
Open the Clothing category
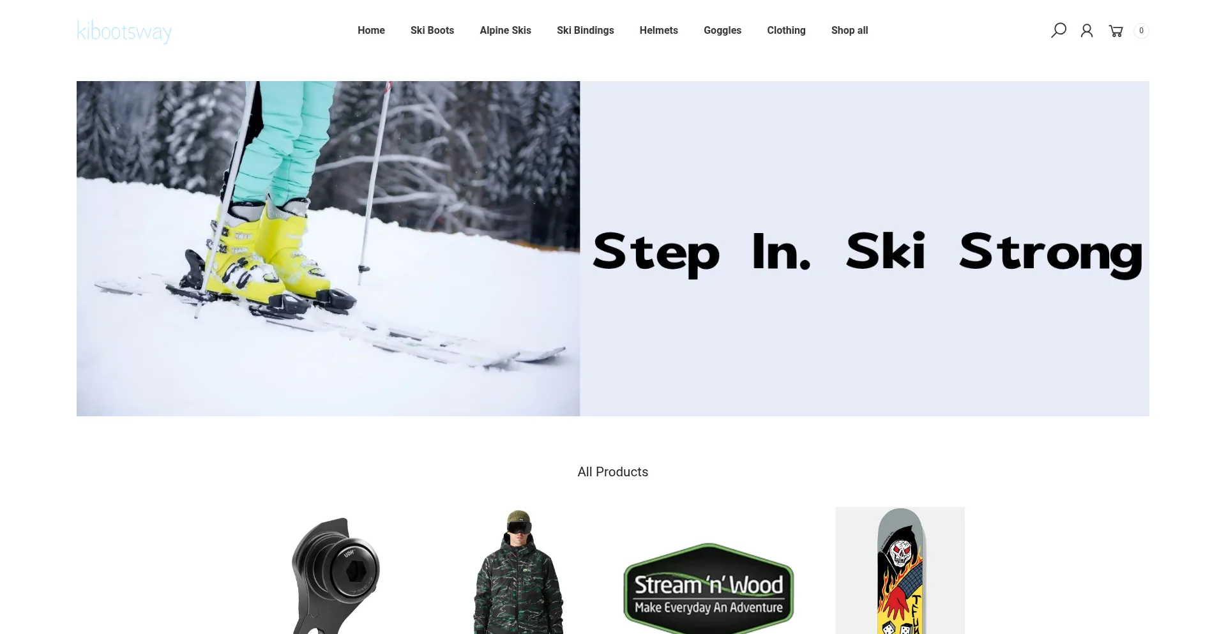(x=787, y=30)
